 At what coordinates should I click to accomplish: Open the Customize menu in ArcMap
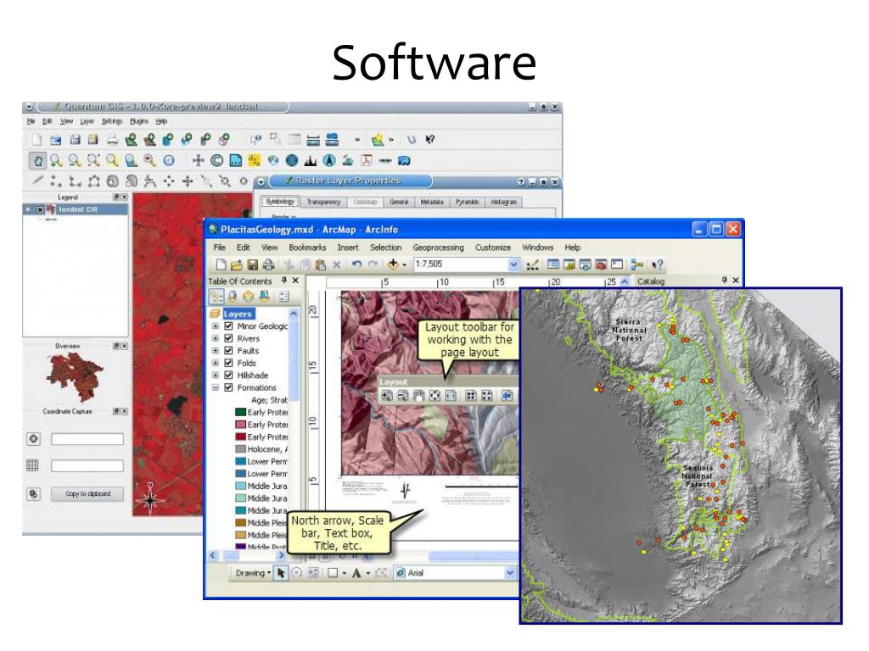[x=493, y=248]
